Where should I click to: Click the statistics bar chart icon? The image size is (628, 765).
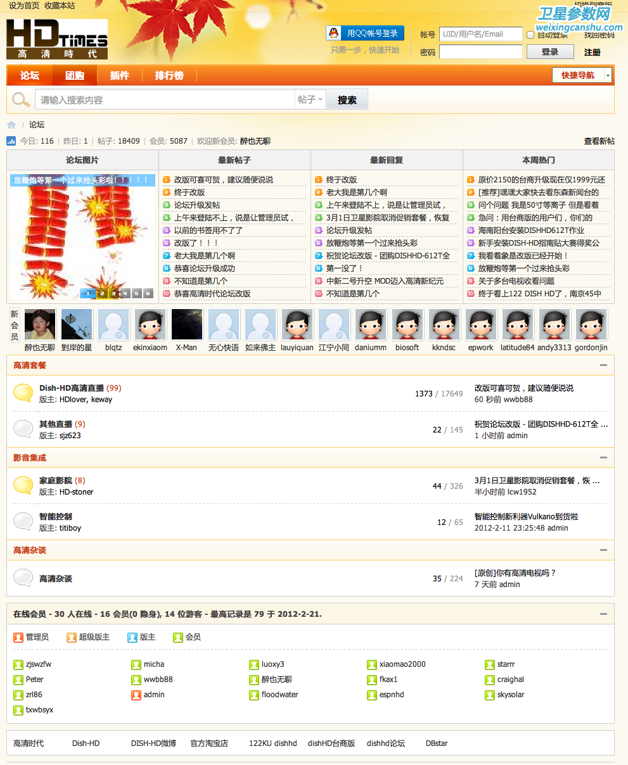point(11,141)
